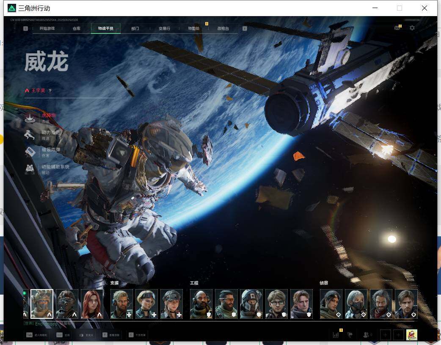Select the 虎蹲炮 skill icon
Image resolution: width=441 pixels, height=345 pixels.
(x=30, y=118)
